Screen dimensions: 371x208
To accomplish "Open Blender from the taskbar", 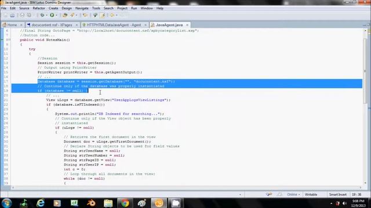I will pyautogui.click(x=91, y=203).
